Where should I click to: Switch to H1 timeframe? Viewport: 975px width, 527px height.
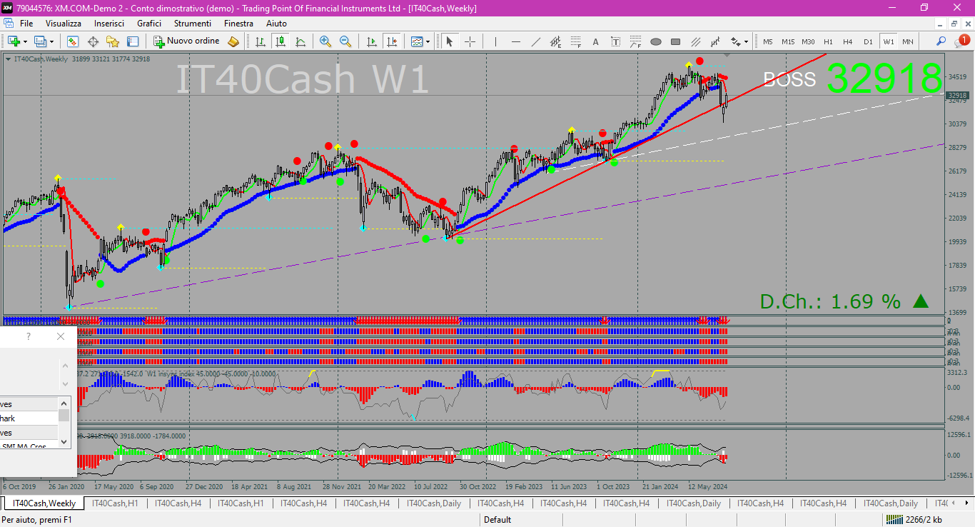(828, 41)
